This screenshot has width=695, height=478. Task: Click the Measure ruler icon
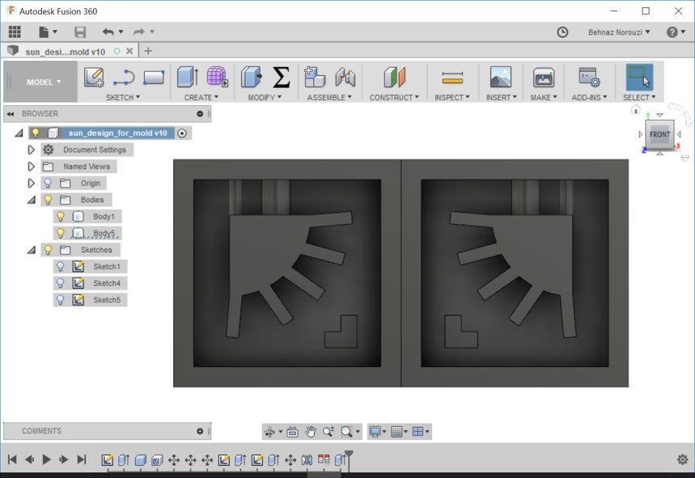452,78
